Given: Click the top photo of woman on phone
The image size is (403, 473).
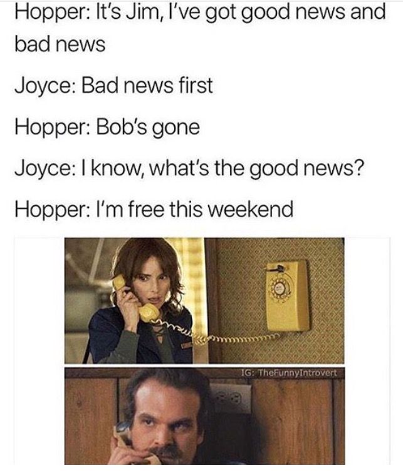Looking at the screenshot, I should coord(204,300).
